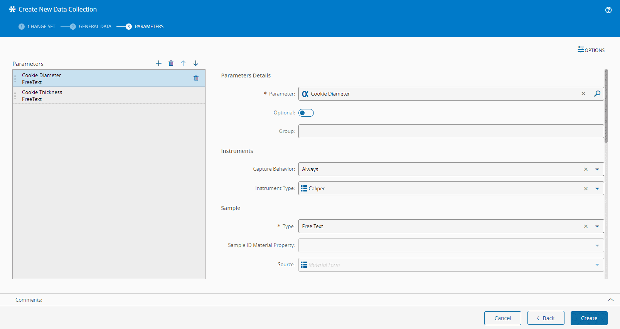Click trash icon in Parameters toolbar
This screenshot has width=620, height=329.
point(171,63)
